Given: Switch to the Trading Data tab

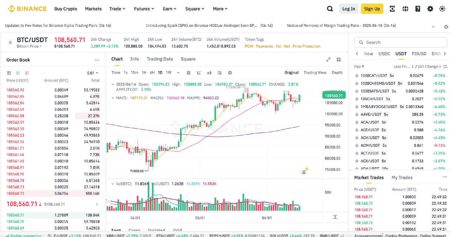Looking at the screenshot, I should click(160, 59).
